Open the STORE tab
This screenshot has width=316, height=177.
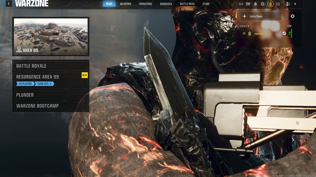(206, 4)
